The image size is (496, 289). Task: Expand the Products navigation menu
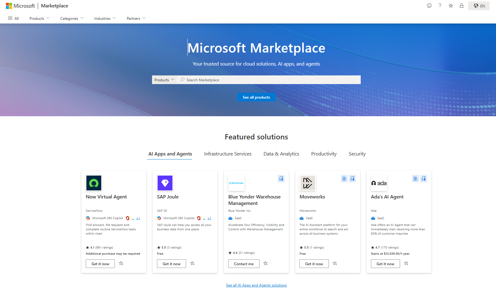[x=39, y=18]
